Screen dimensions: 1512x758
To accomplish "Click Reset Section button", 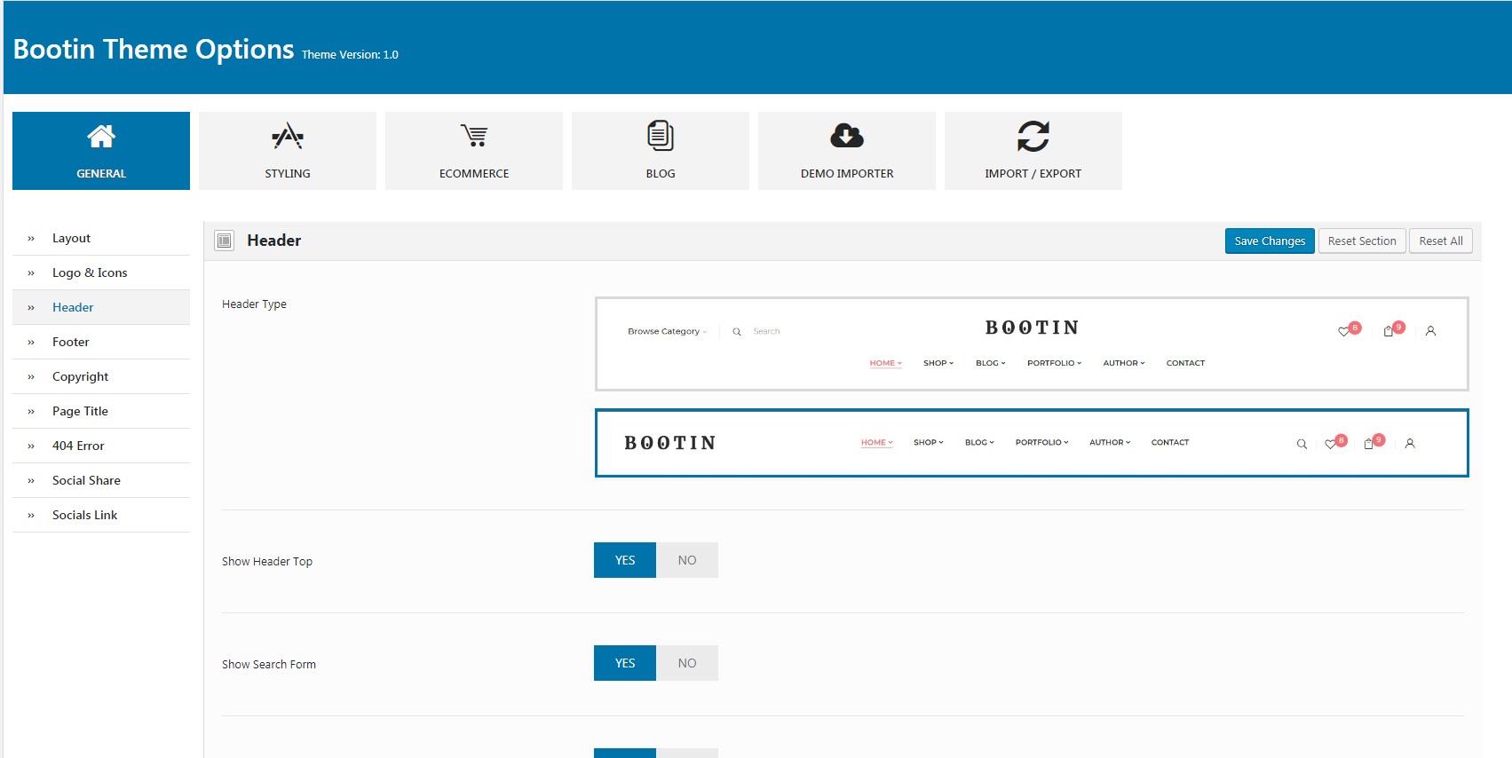I will pyautogui.click(x=1362, y=241).
